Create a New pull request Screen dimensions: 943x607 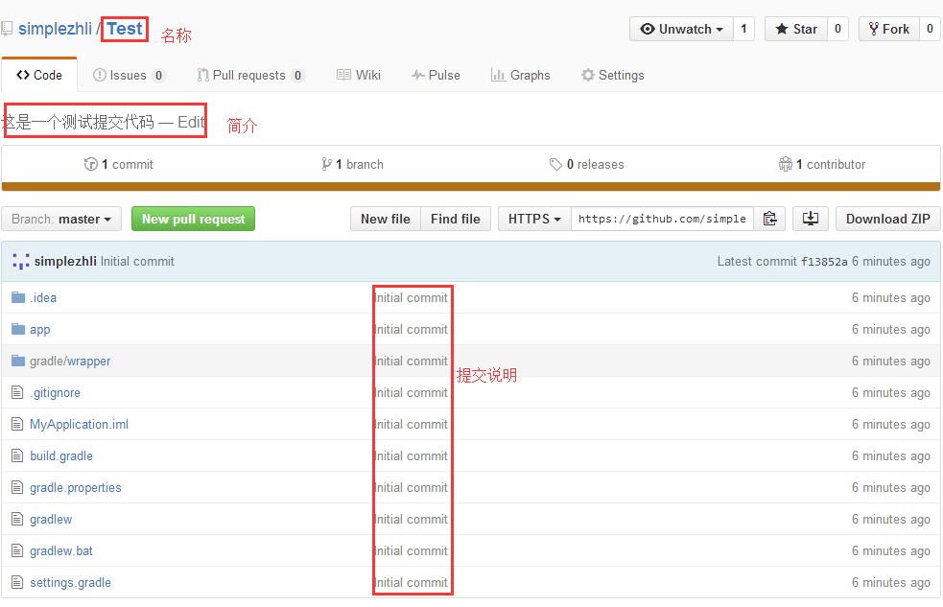(x=193, y=219)
